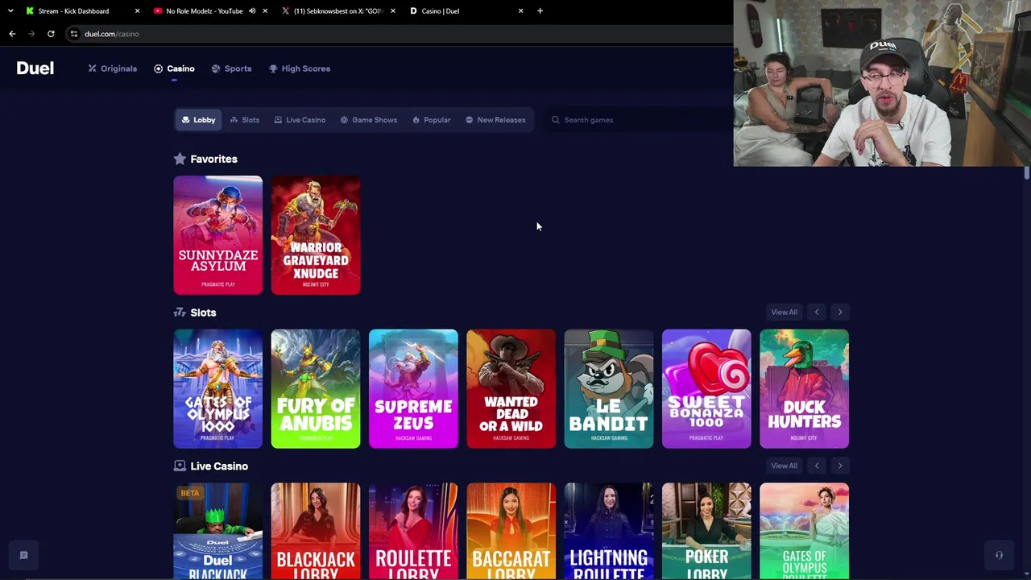The height and width of the screenshot is (580, 1031).
Task: Show next games in Slots row
Action: (x=840, y=313)
